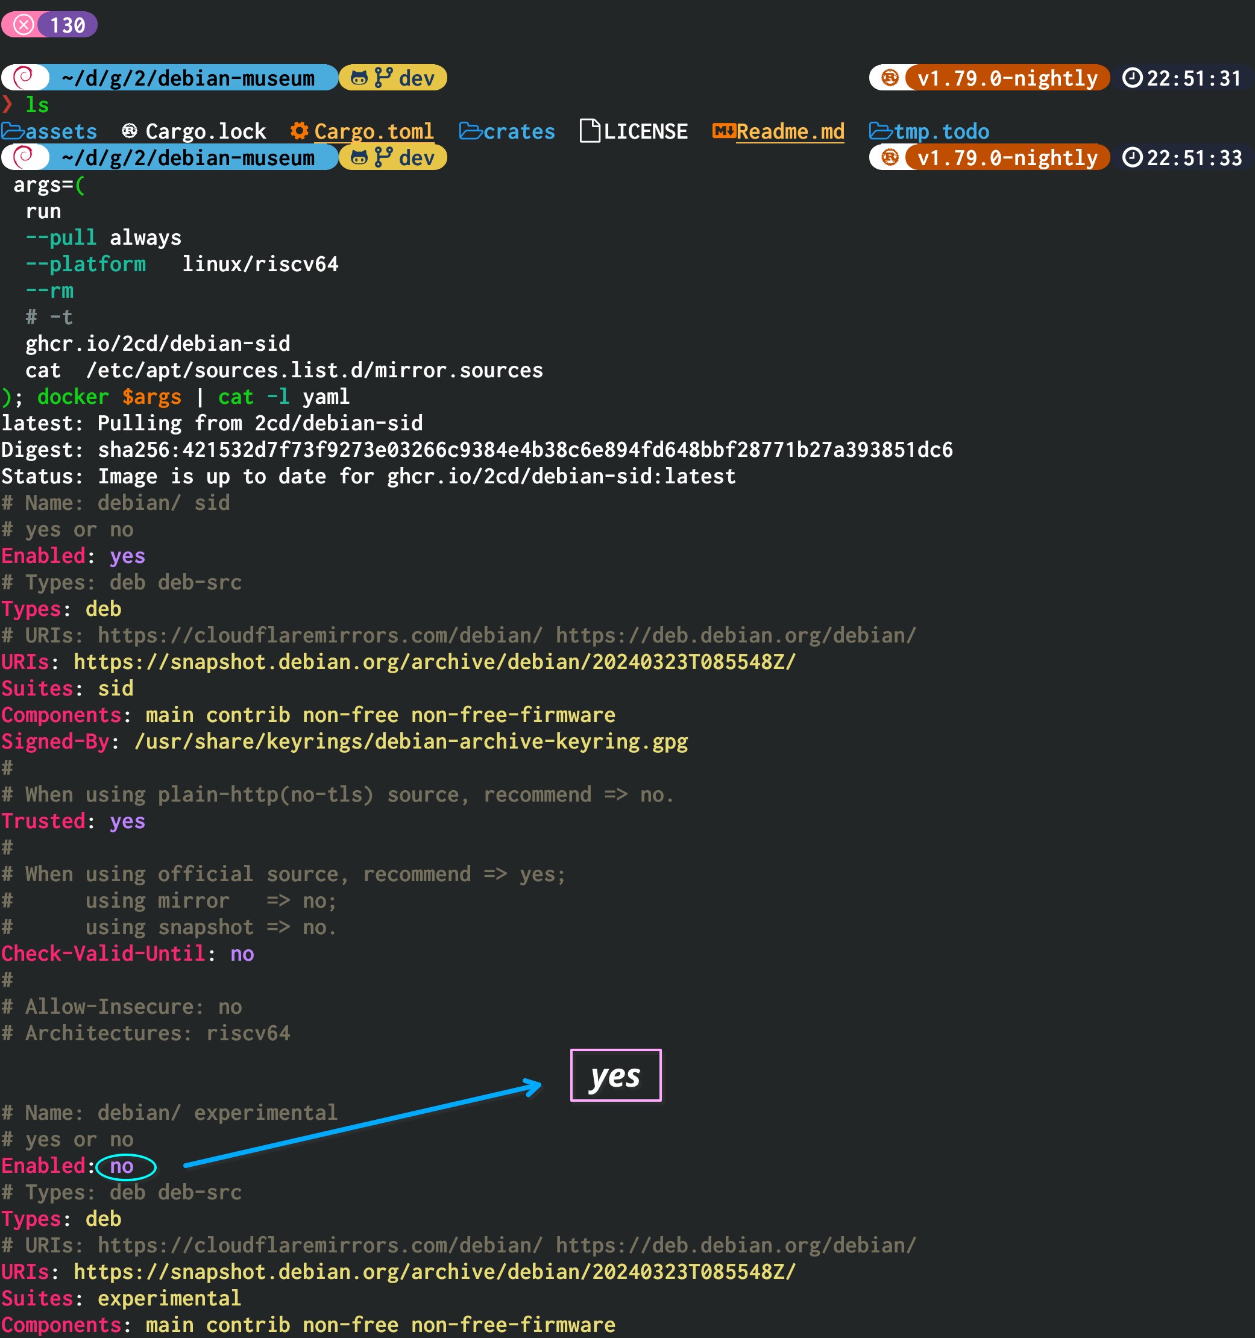Click the tmp.todo folder icon
The image size is (1255, 1338).
click(880, 131)
